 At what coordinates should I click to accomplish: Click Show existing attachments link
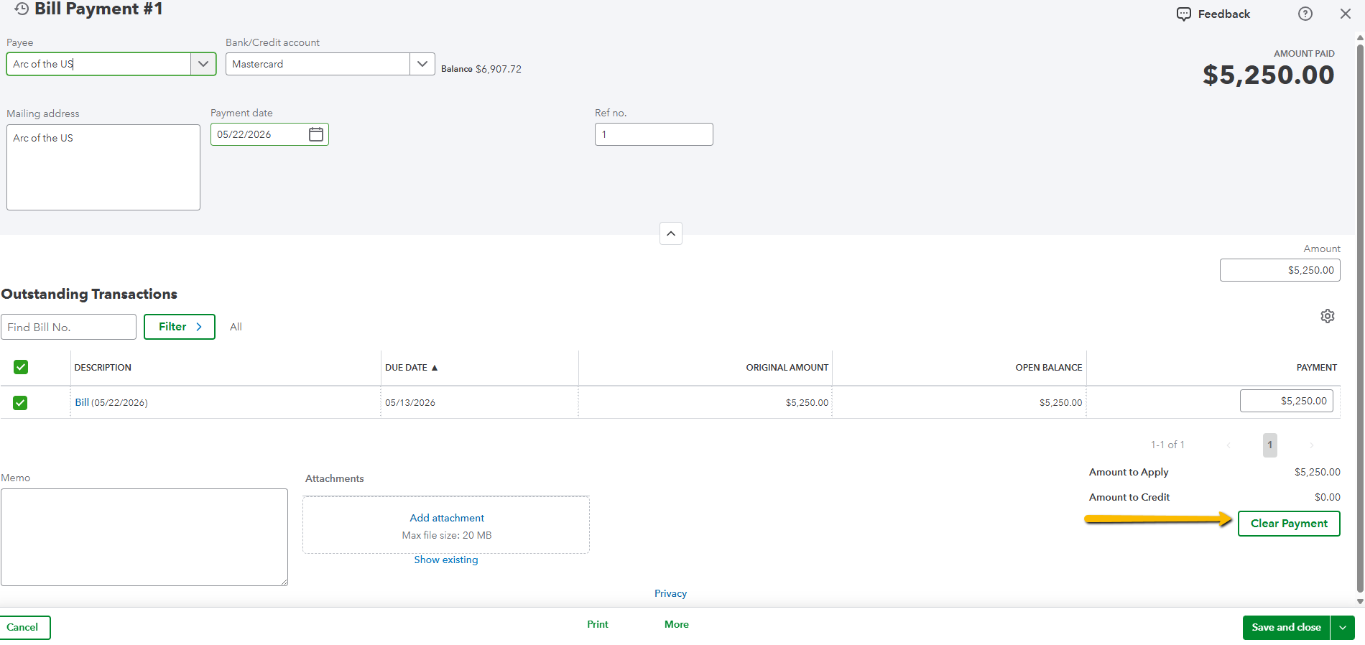(446, 560)
